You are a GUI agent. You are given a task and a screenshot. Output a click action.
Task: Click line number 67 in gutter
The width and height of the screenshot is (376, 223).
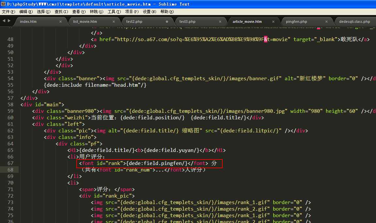pyautogui.click(x=10, y=163)
